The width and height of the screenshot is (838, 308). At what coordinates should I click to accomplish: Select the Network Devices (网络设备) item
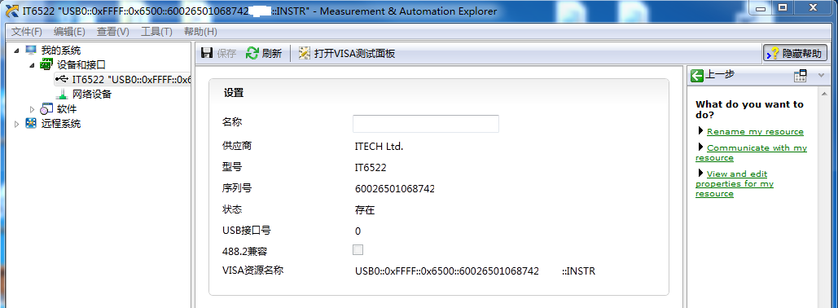(x=92, y=95)
